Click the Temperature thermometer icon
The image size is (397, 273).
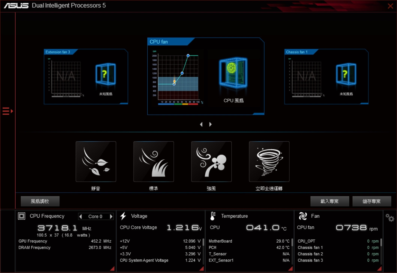click(213, 216)
